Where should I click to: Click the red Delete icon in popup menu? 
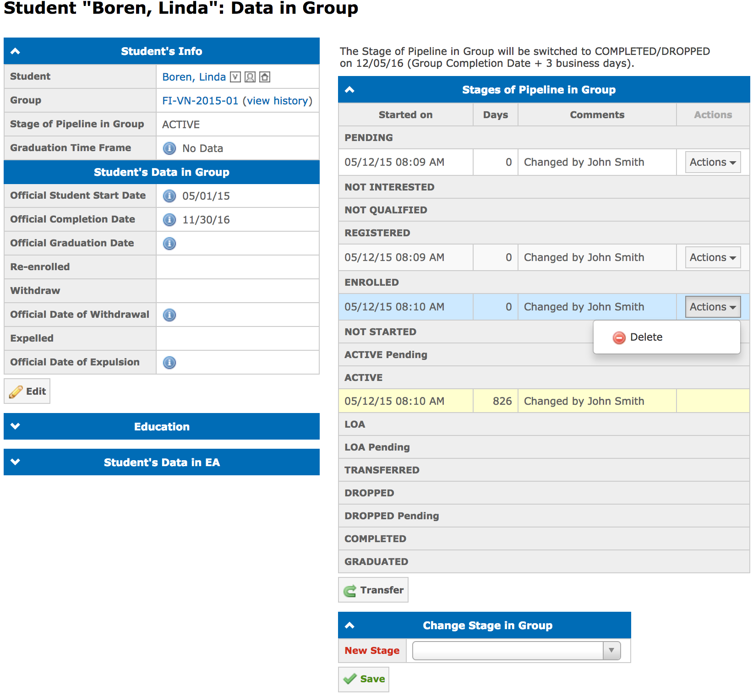pyautogui.click(x=619, y=337)
